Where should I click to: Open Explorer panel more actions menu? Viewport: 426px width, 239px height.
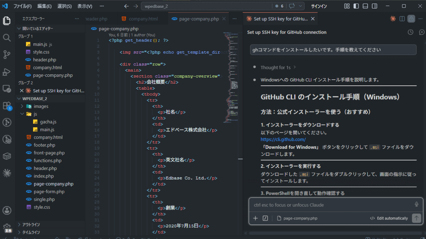coord(77,19)
